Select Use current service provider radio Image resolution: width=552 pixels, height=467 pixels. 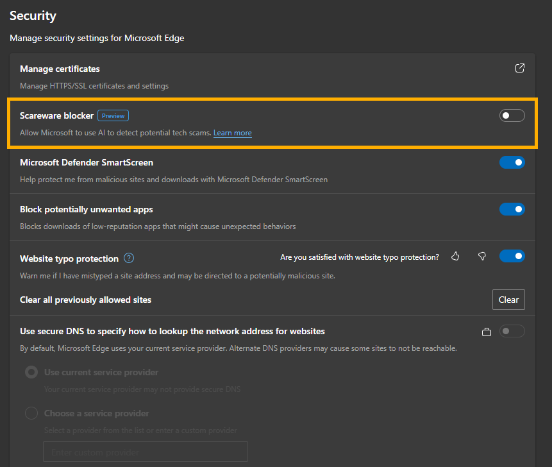click(31, 372)
